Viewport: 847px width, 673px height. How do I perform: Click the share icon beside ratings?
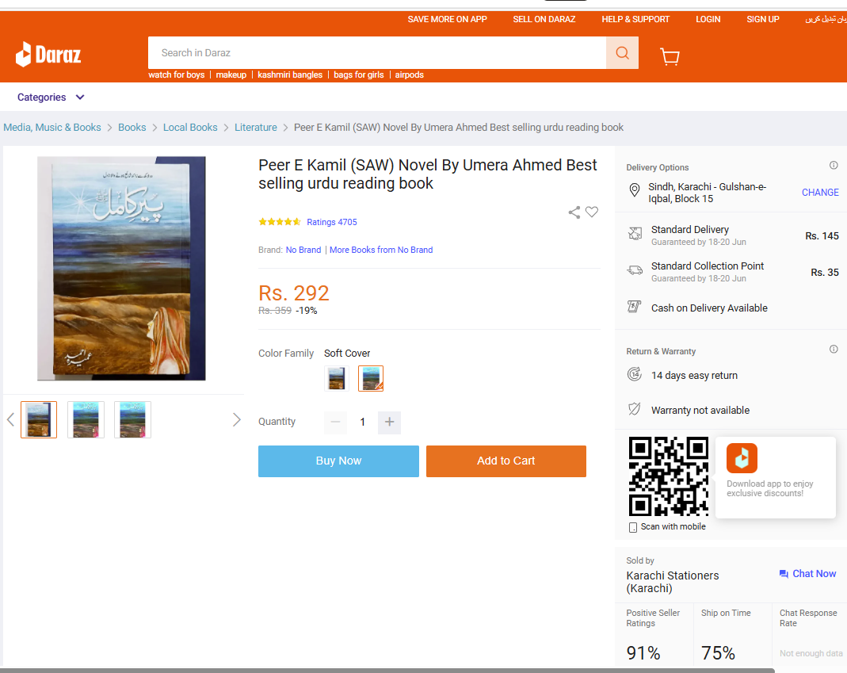(574, 212)
